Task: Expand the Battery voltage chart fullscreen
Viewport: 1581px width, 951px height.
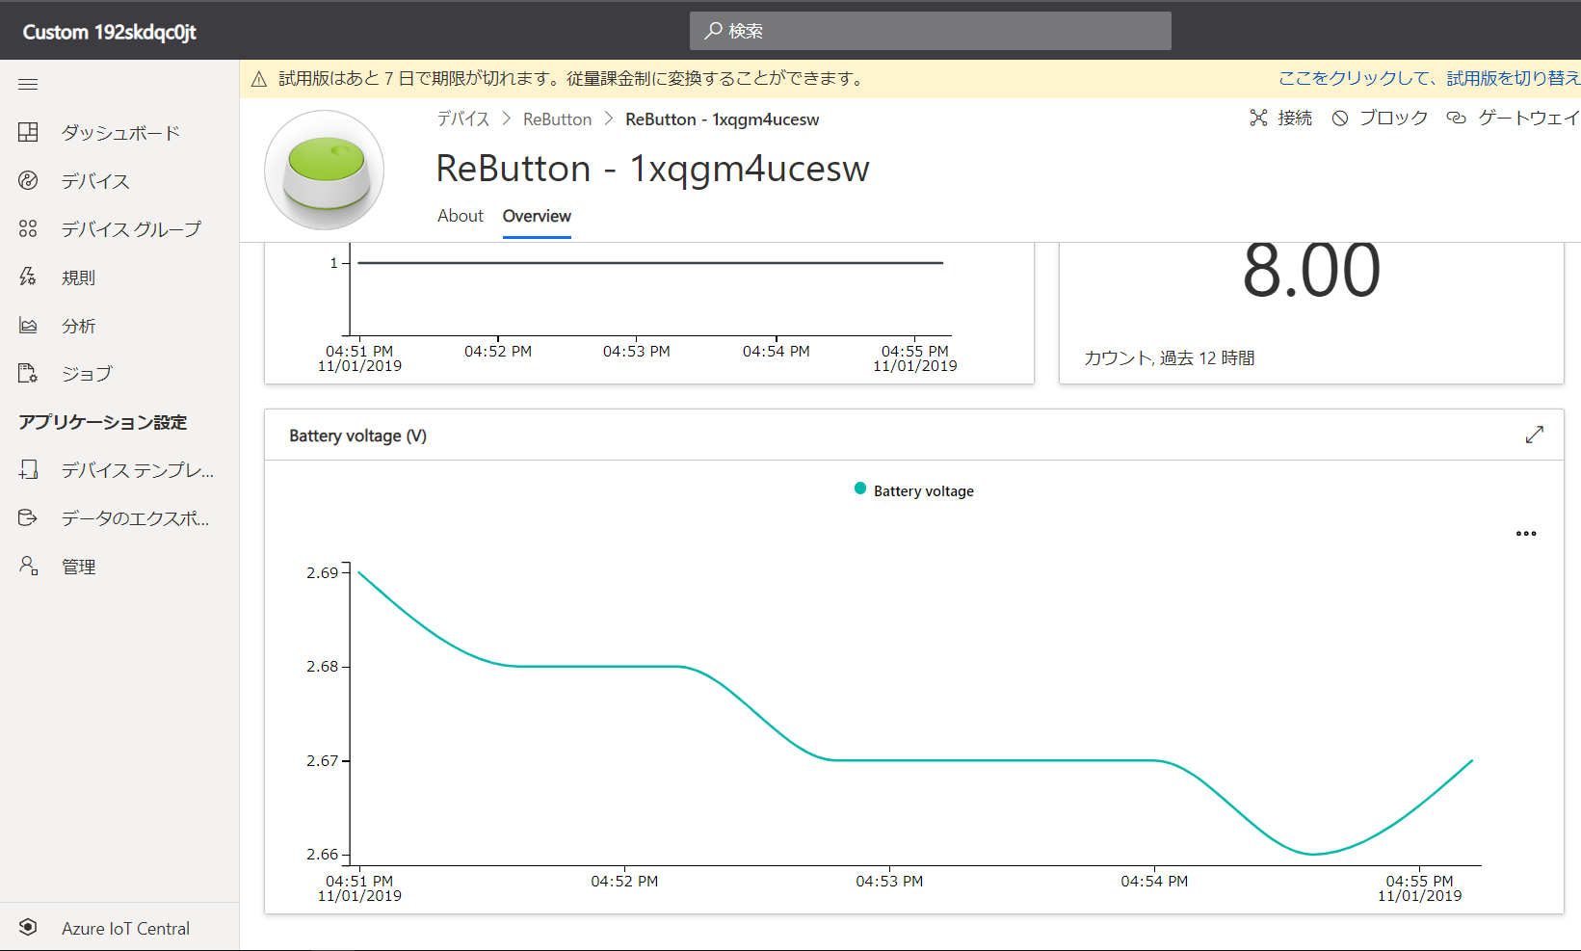Action: 1534,436
